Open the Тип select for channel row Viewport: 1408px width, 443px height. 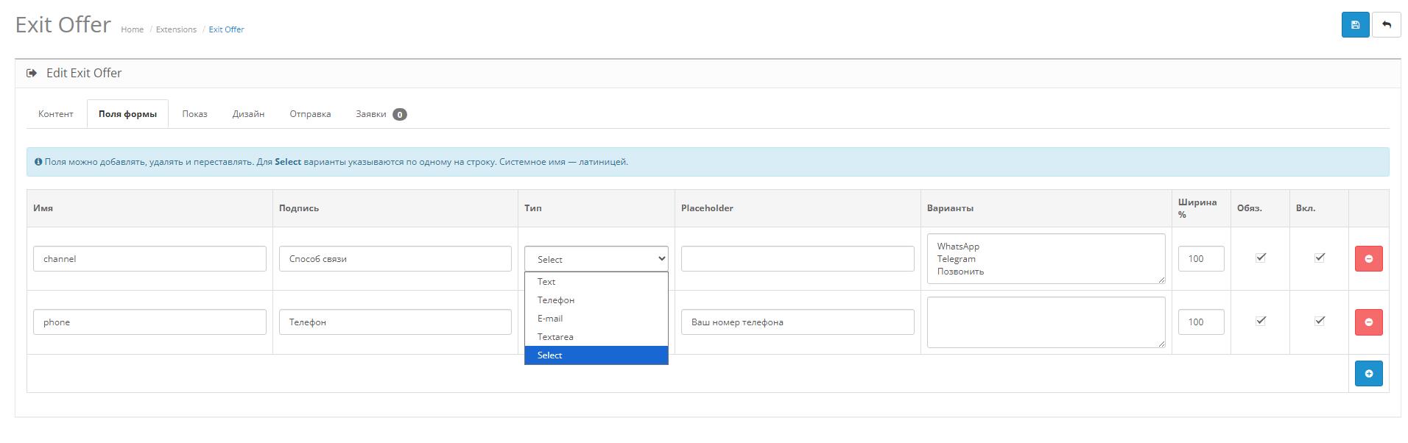[x=596, y=259]
